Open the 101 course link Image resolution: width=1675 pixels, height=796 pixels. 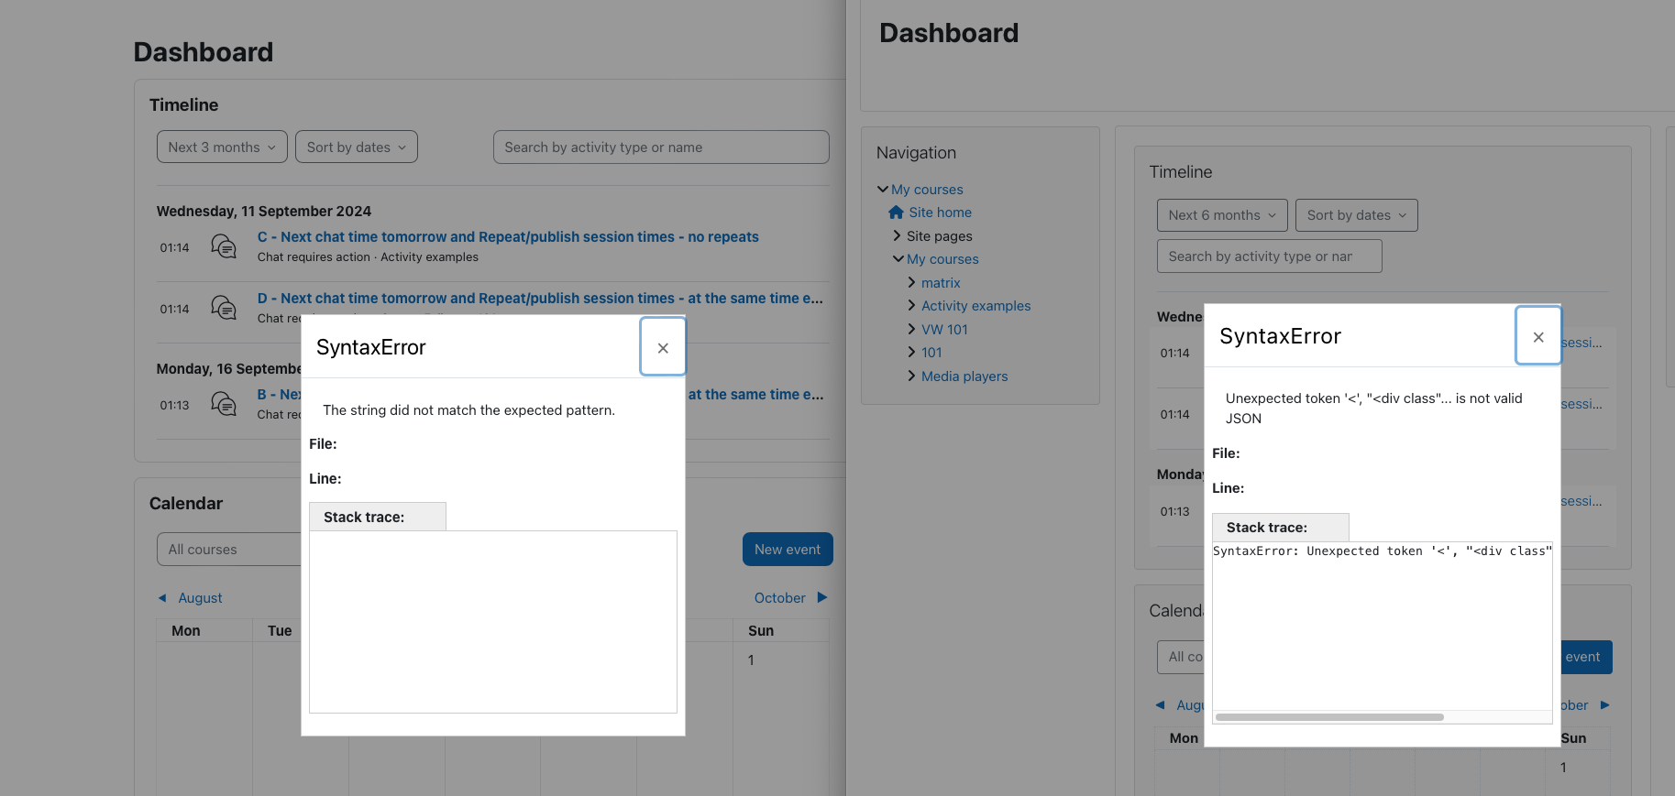click(x=931, y=353)
